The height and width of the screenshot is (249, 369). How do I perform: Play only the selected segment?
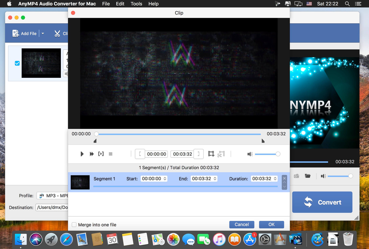(x=101, y=154)
